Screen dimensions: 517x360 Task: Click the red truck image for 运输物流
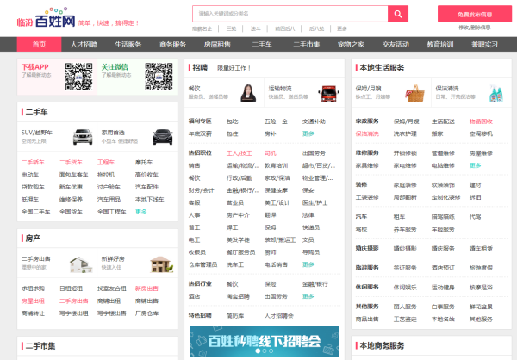point(329,94)
